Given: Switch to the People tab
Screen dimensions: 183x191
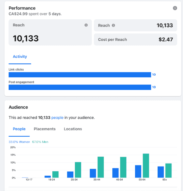Looking at the screenshot, I should point(19,129).
